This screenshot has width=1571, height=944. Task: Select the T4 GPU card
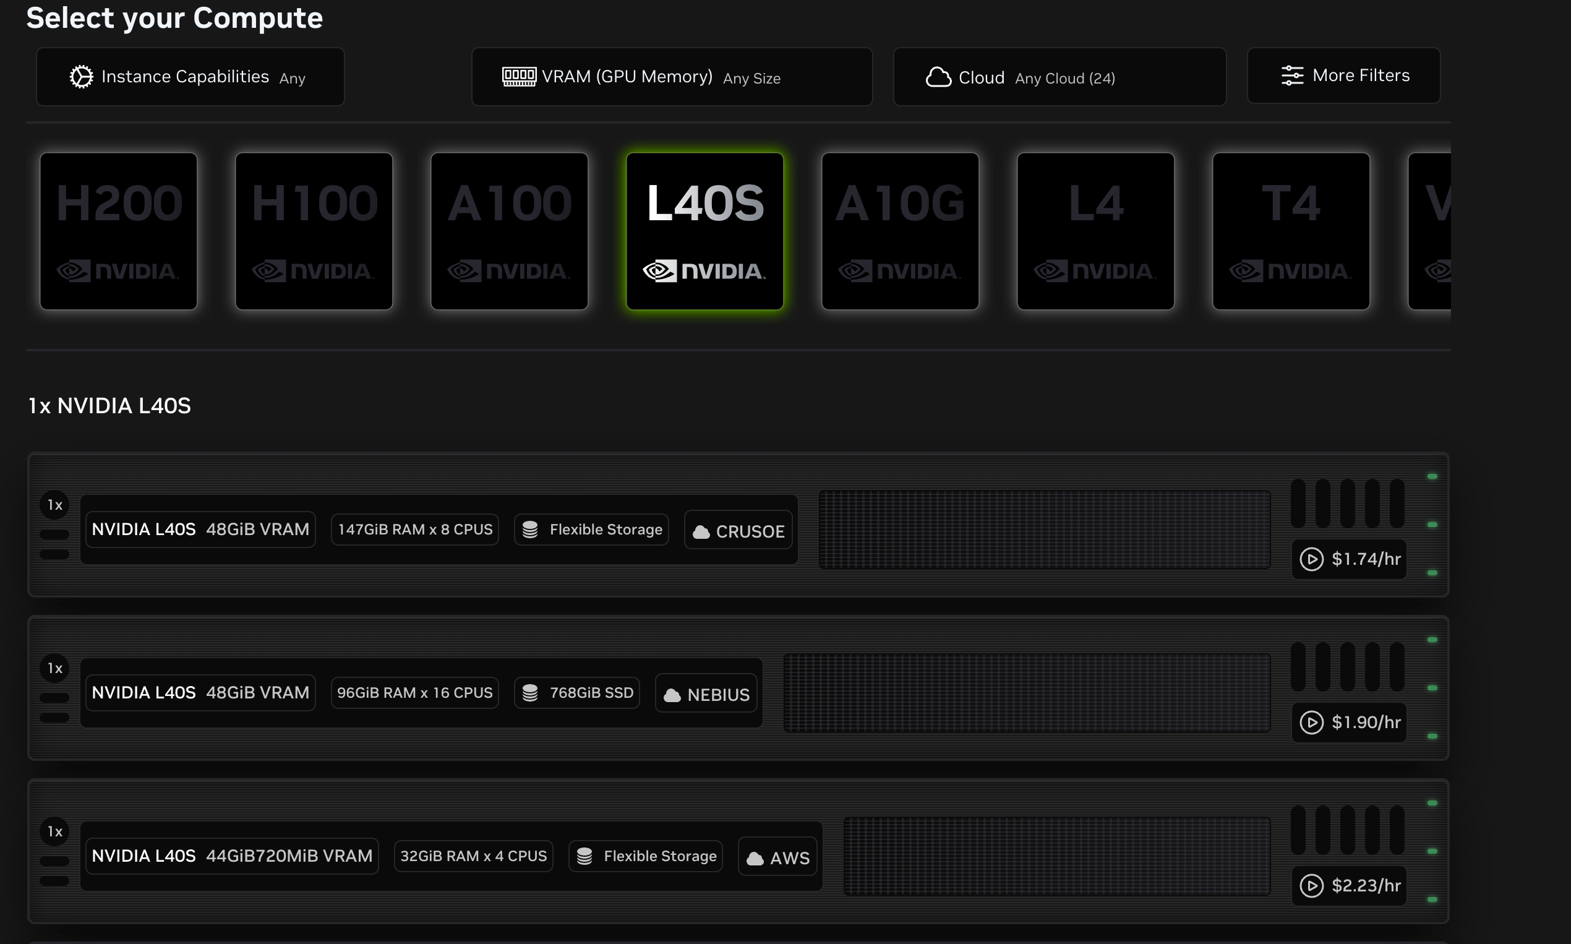pos(1291,231)
